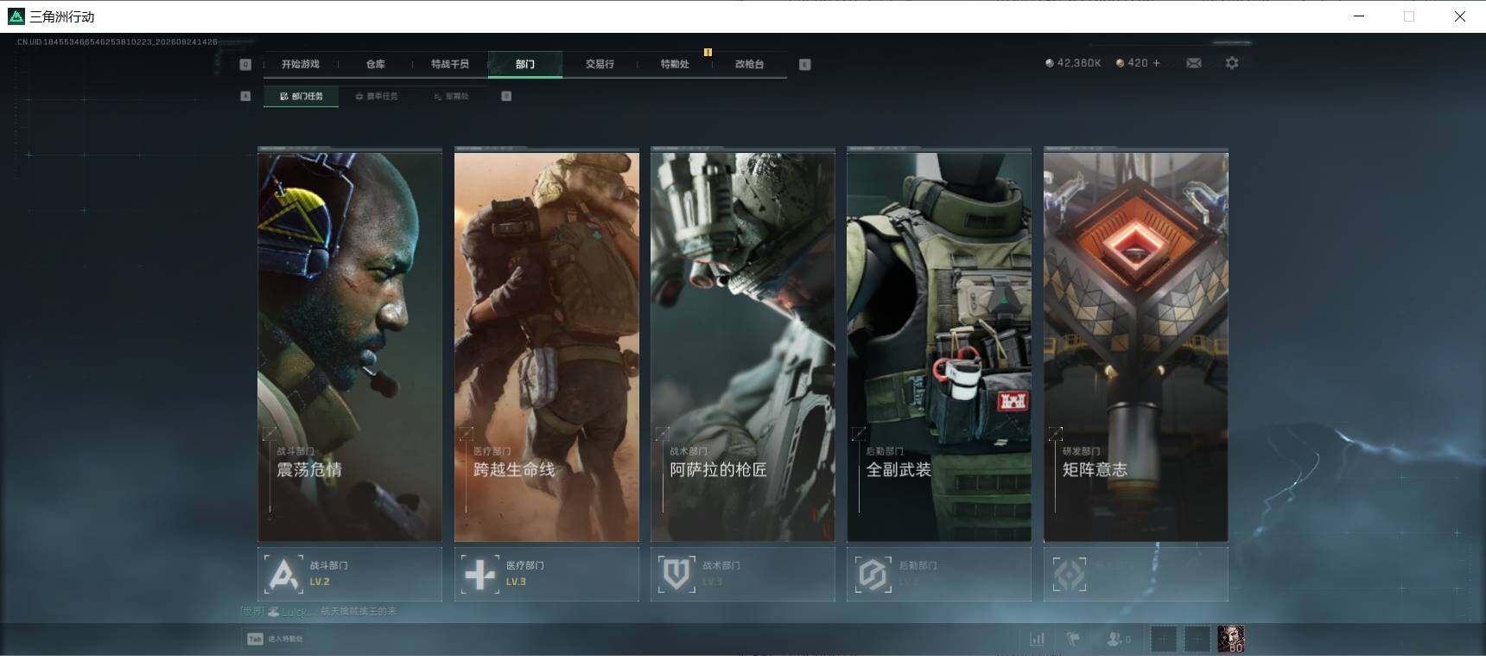Click the 后勤部门 label in the level panel
The image size is (1486, 656).
918,565
